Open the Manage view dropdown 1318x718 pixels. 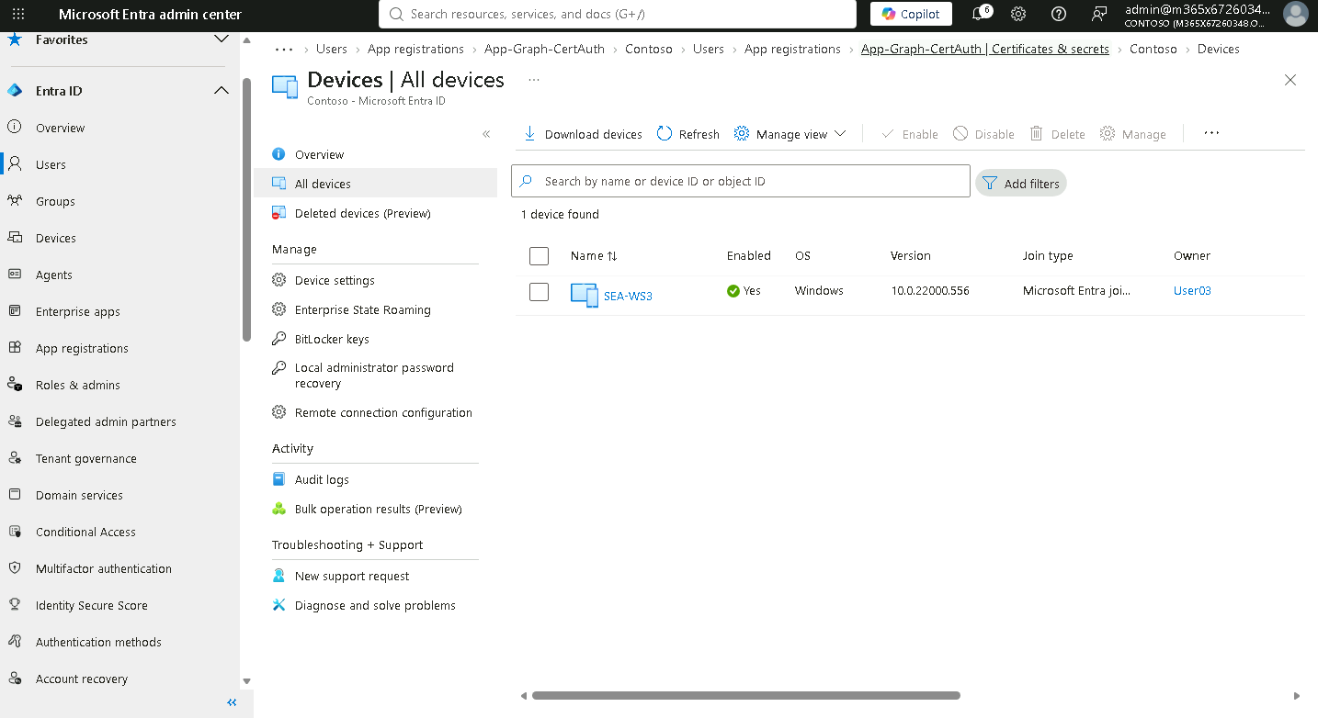[x=790, y=134]
